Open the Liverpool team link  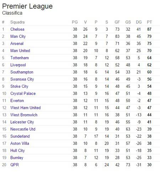[18, 65]
